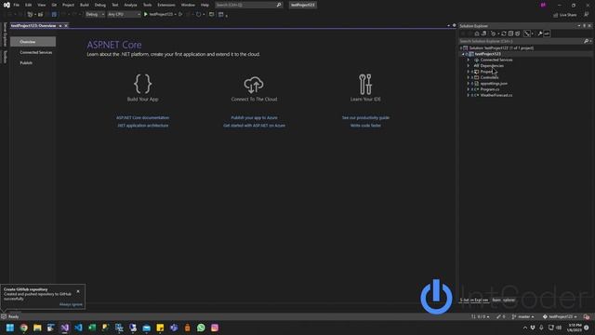595x335 pixels.
Task: Expand the Connected Services node
Action: [469, 60]
